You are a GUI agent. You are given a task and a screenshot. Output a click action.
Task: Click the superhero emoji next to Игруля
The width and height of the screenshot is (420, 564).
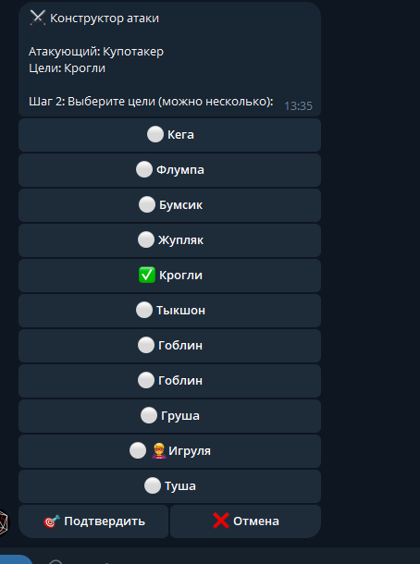point(159,451)
